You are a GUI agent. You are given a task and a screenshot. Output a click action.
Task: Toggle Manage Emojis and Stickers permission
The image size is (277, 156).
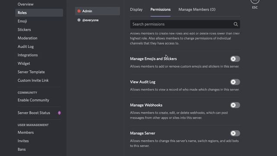pos(235,59)
